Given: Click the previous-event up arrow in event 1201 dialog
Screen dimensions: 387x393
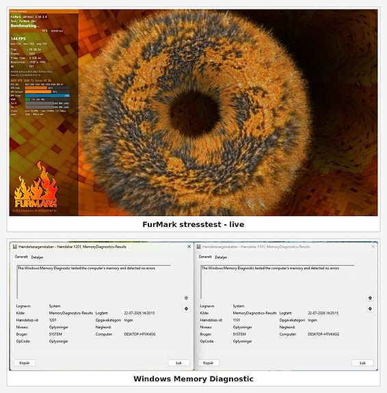Looking at the screenshot, I should pyautogui.click(x=186, y=298).
